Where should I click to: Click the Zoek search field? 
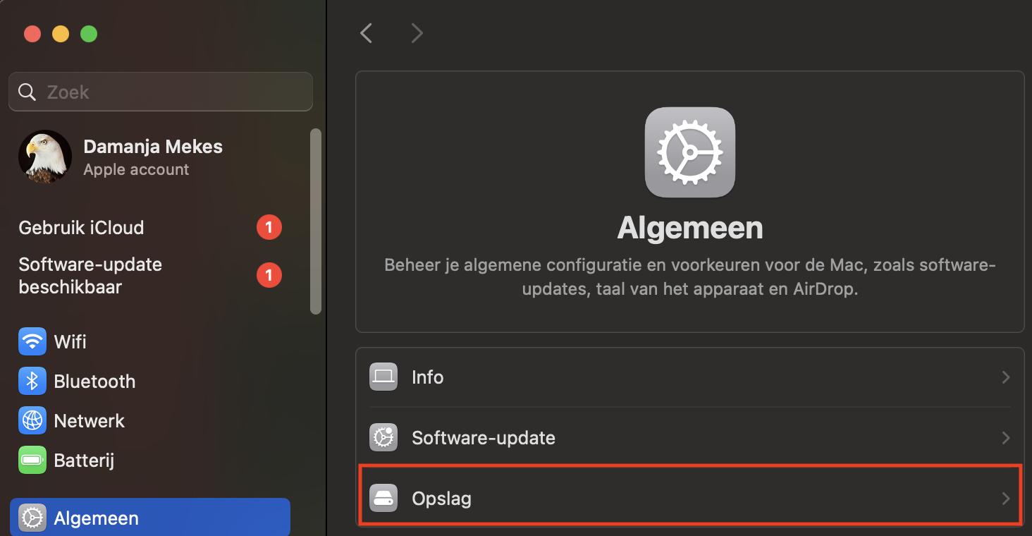[160, 92]
